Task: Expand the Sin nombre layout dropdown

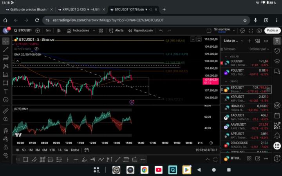Action: click(x=233, y=30)
